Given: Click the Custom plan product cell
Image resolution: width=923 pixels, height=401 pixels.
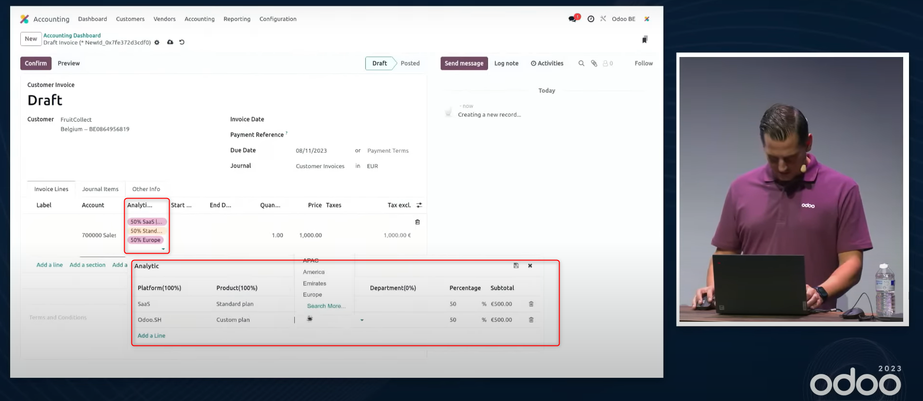Looking at the screenshot, I should click(233, 320).
